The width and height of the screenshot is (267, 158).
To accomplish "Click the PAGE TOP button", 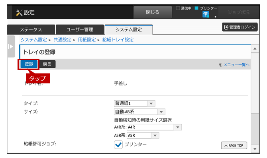I will 234,146.
